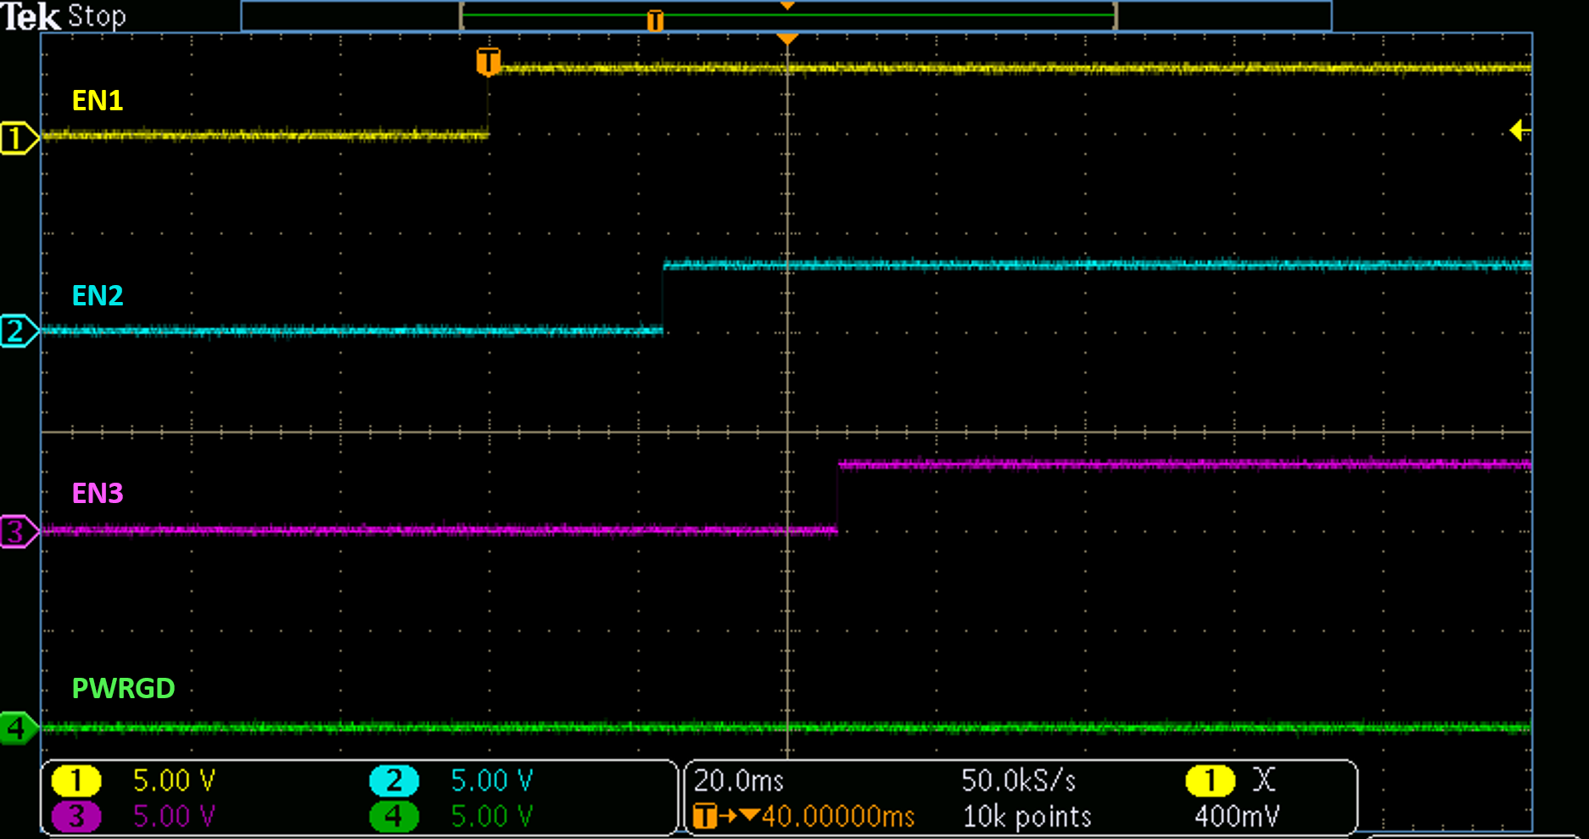Click the green channel 4 ground marker

17,728
